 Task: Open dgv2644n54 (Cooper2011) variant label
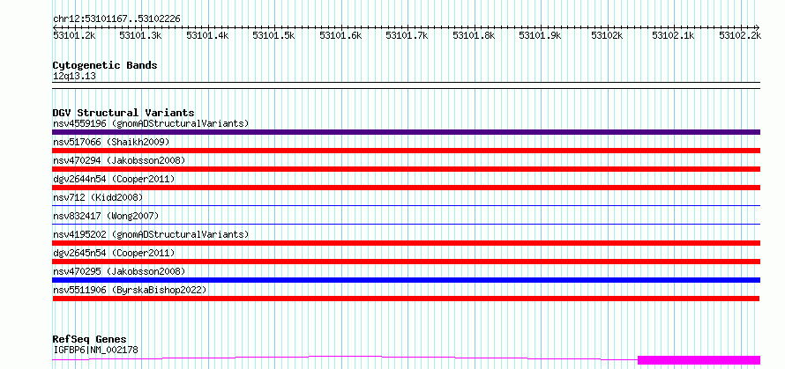pos(114,179)
